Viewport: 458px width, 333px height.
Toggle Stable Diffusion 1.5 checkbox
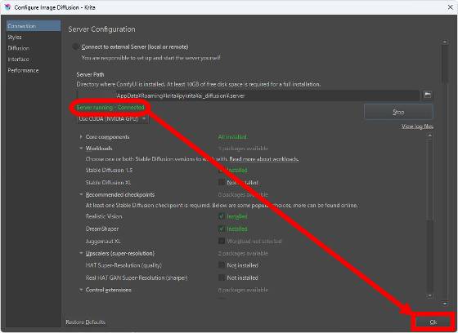click(x=222, y=170)
